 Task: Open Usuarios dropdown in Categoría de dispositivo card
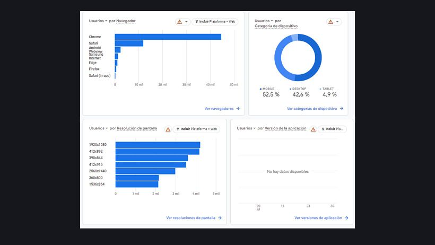(271, 21)
